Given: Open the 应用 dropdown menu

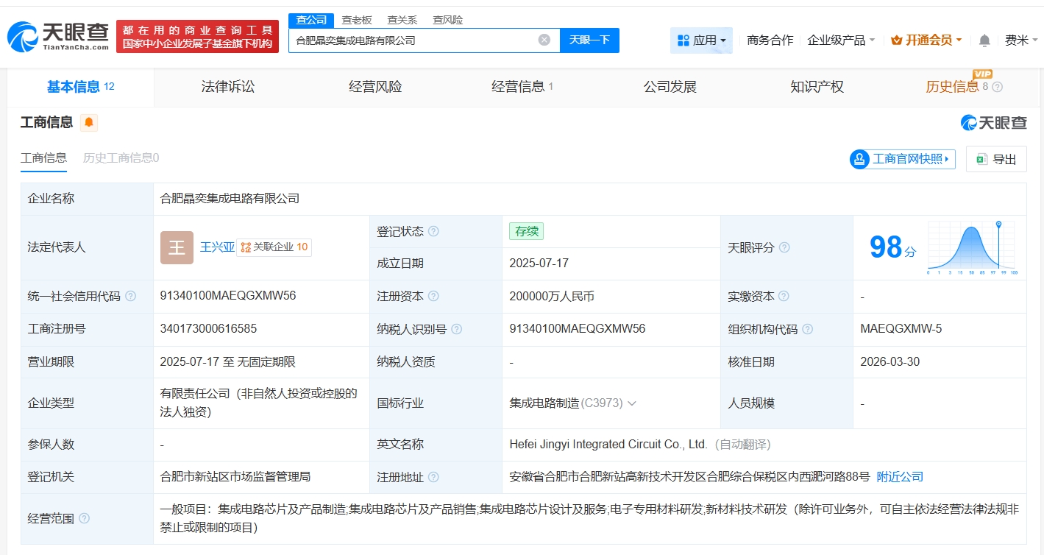Looking at the screenshot, I should click(701, 40).
